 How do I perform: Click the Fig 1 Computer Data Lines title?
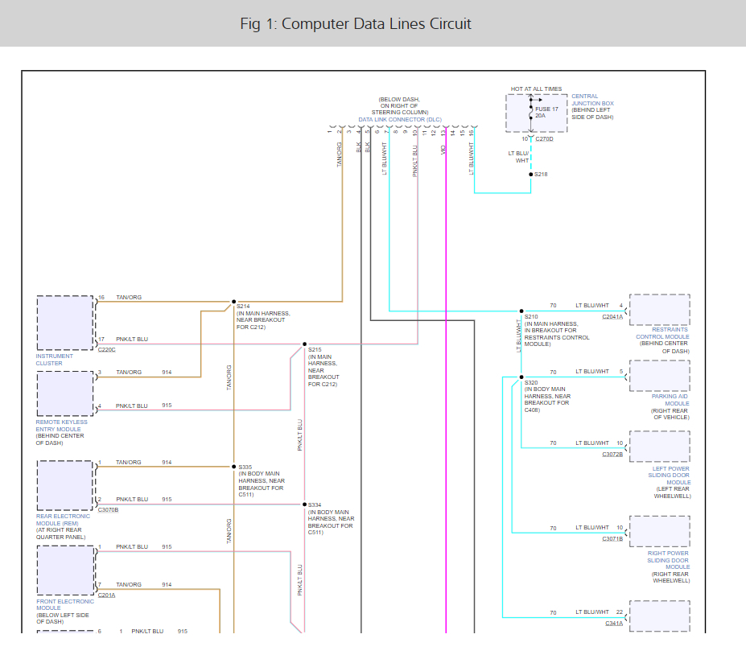pos(356,23)
